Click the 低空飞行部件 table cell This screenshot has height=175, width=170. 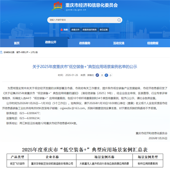click(x=18, y=164)
